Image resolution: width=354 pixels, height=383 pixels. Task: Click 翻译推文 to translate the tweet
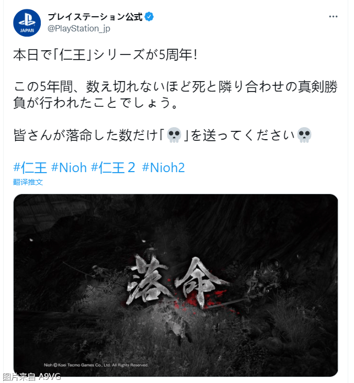tap(28, 182)
